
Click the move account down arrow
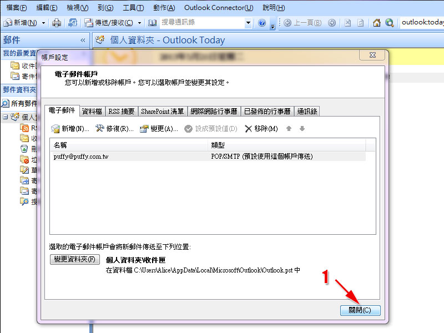click(302, 129)
